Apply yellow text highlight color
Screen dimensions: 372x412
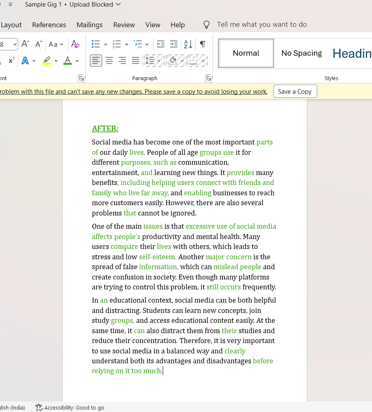47,61
